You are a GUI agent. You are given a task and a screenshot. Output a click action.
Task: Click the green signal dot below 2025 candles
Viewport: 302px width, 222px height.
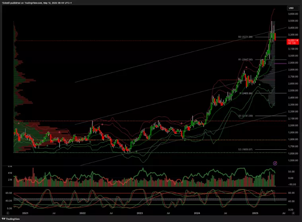(x=259, y=84)
